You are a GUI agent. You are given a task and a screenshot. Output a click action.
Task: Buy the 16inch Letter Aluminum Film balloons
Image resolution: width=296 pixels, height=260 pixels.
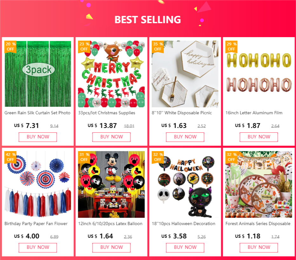pyautogui.click(x=259, y=137)
